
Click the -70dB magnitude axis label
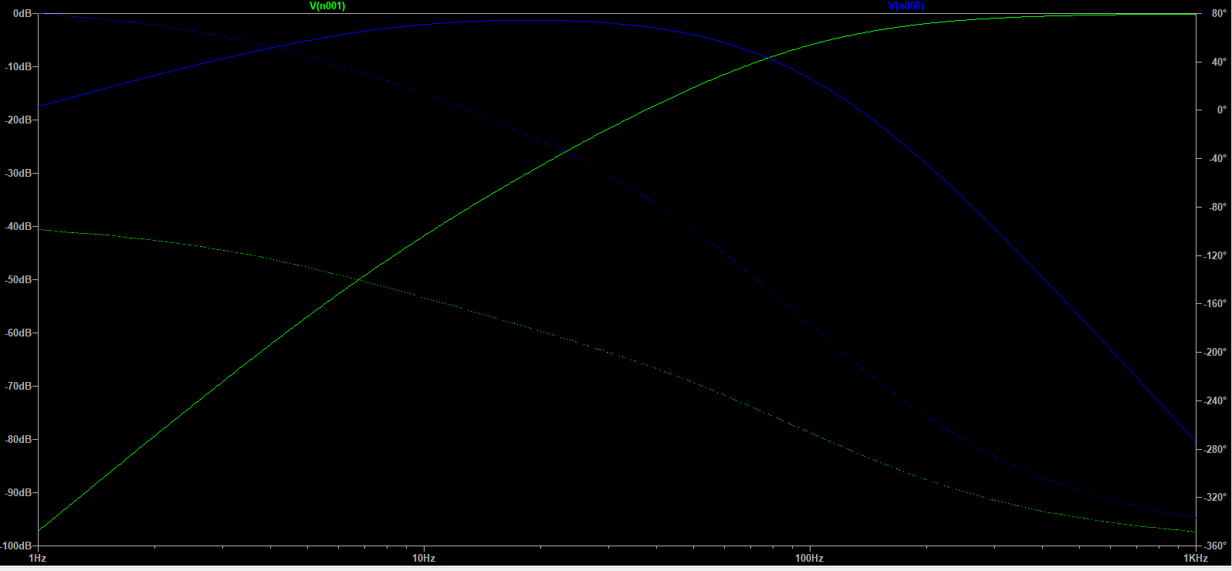pos(19,387)
